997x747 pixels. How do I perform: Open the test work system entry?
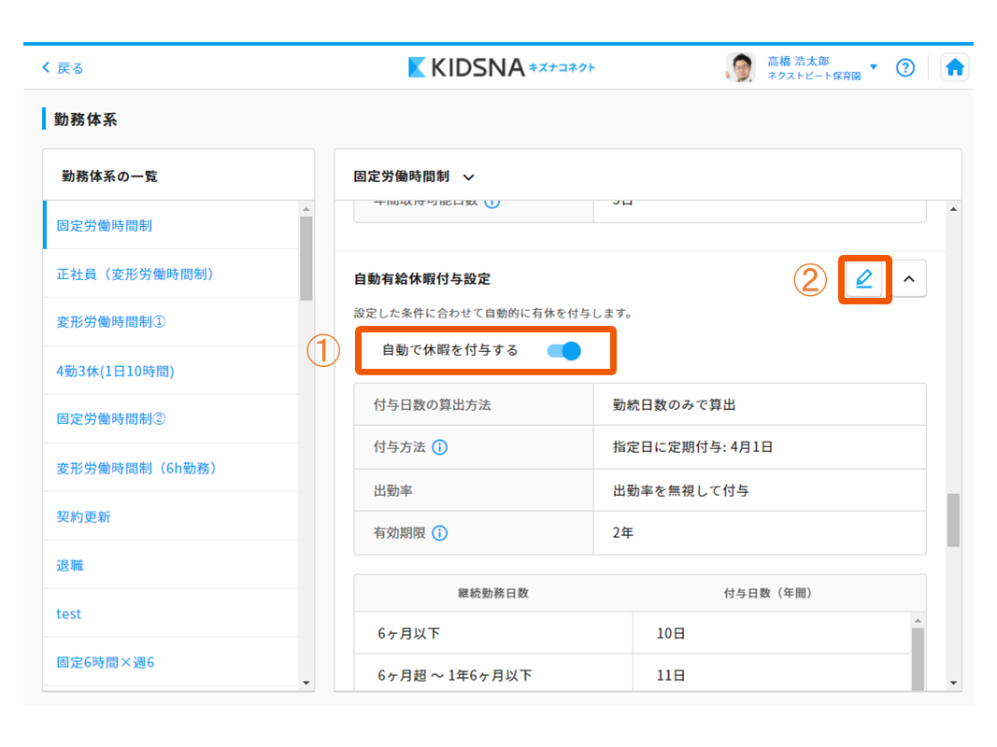click(69, 613)
